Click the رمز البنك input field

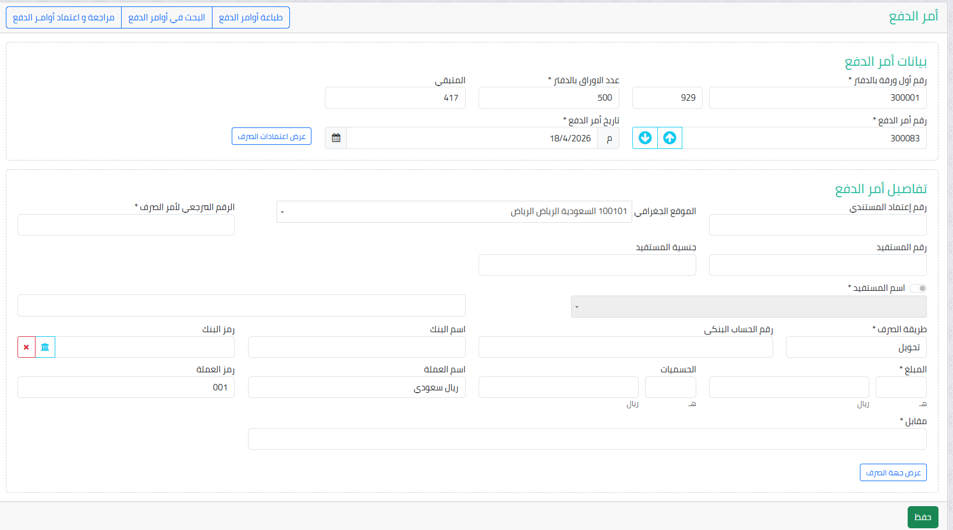click(x=145, y=347)
